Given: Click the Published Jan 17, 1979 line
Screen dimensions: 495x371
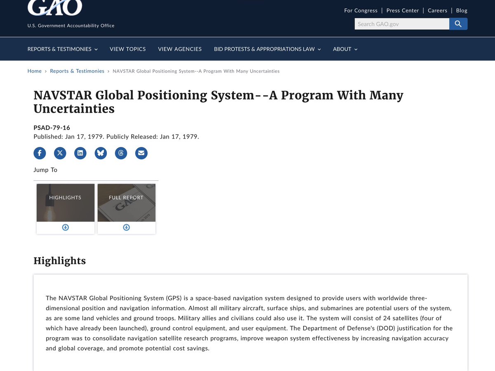Looking at the screenshot, I should click(x=116, y=137).
